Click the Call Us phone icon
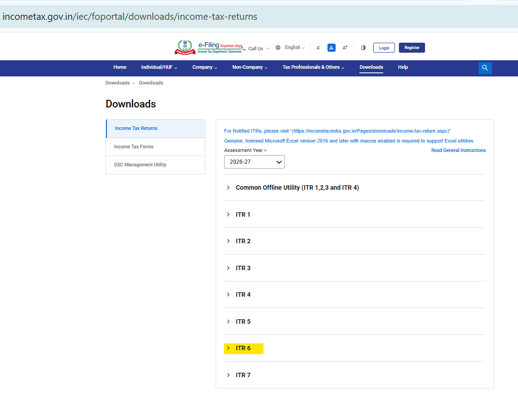 coord(244,48)
